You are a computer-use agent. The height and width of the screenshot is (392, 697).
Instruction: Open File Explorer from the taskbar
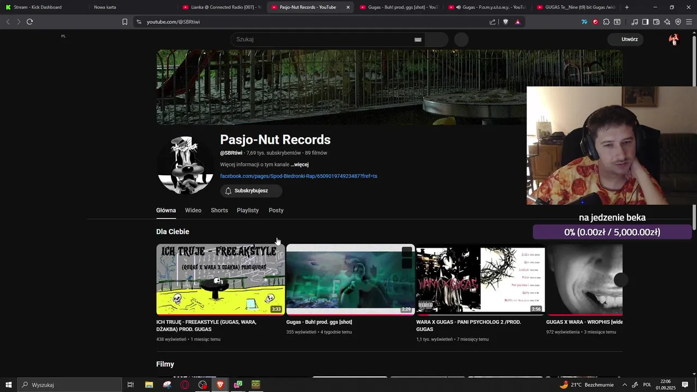pyautogui.click(x=149, y=384)
